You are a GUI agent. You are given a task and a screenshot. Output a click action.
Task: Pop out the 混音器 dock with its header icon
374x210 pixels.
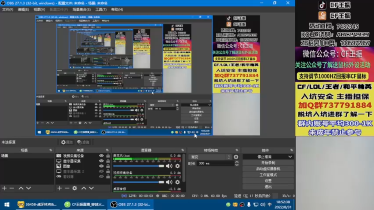(183, 150)
